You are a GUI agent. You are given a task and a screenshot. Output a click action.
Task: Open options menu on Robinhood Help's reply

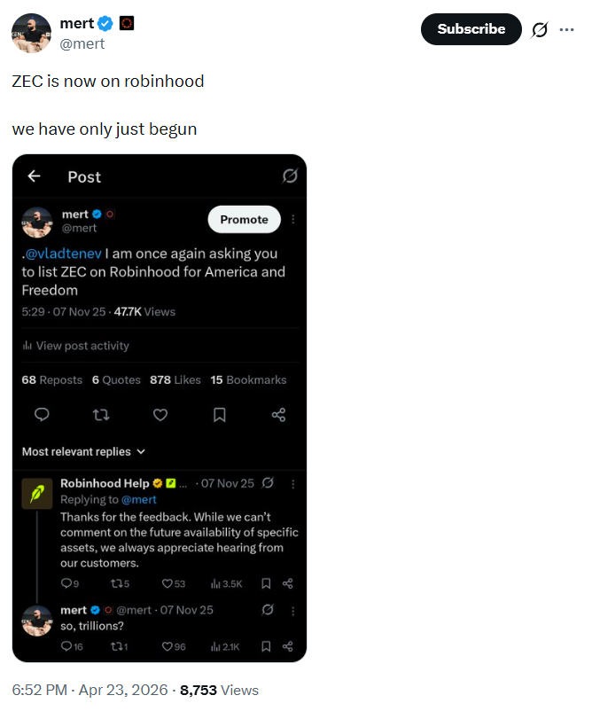[293, 484]
